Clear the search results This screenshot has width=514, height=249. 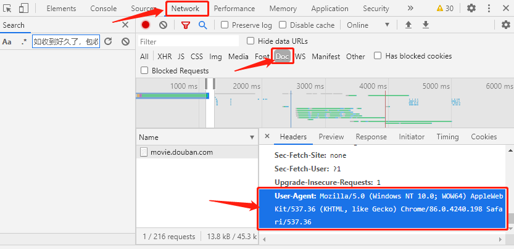click(125, 41)
